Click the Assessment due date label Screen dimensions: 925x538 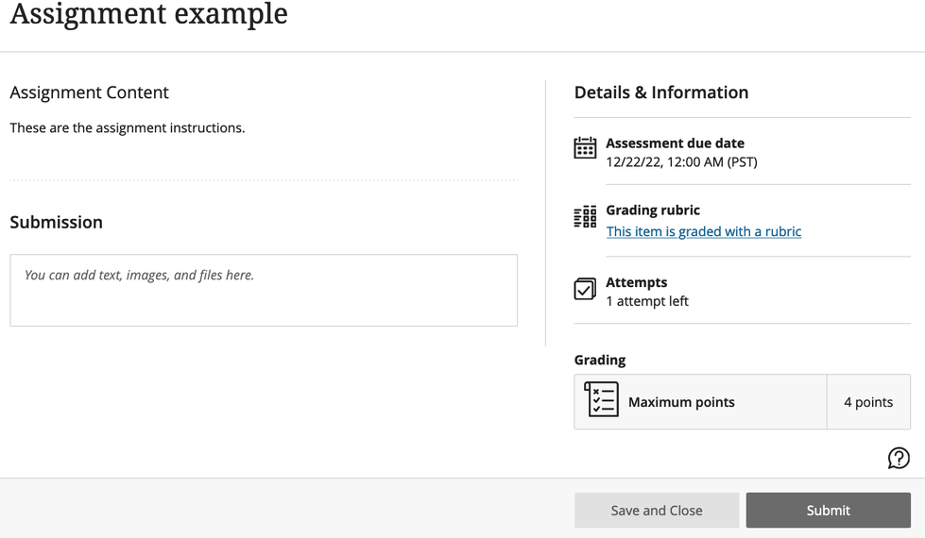(x=675, y=143)
